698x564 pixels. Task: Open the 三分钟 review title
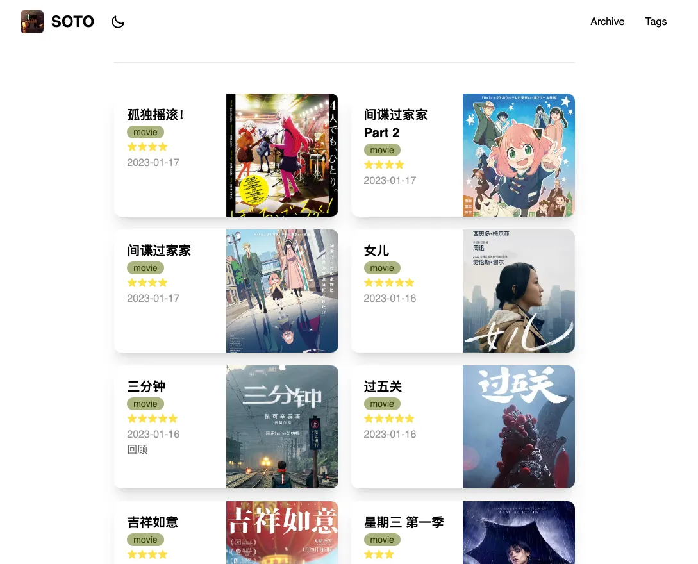[146, 386]
